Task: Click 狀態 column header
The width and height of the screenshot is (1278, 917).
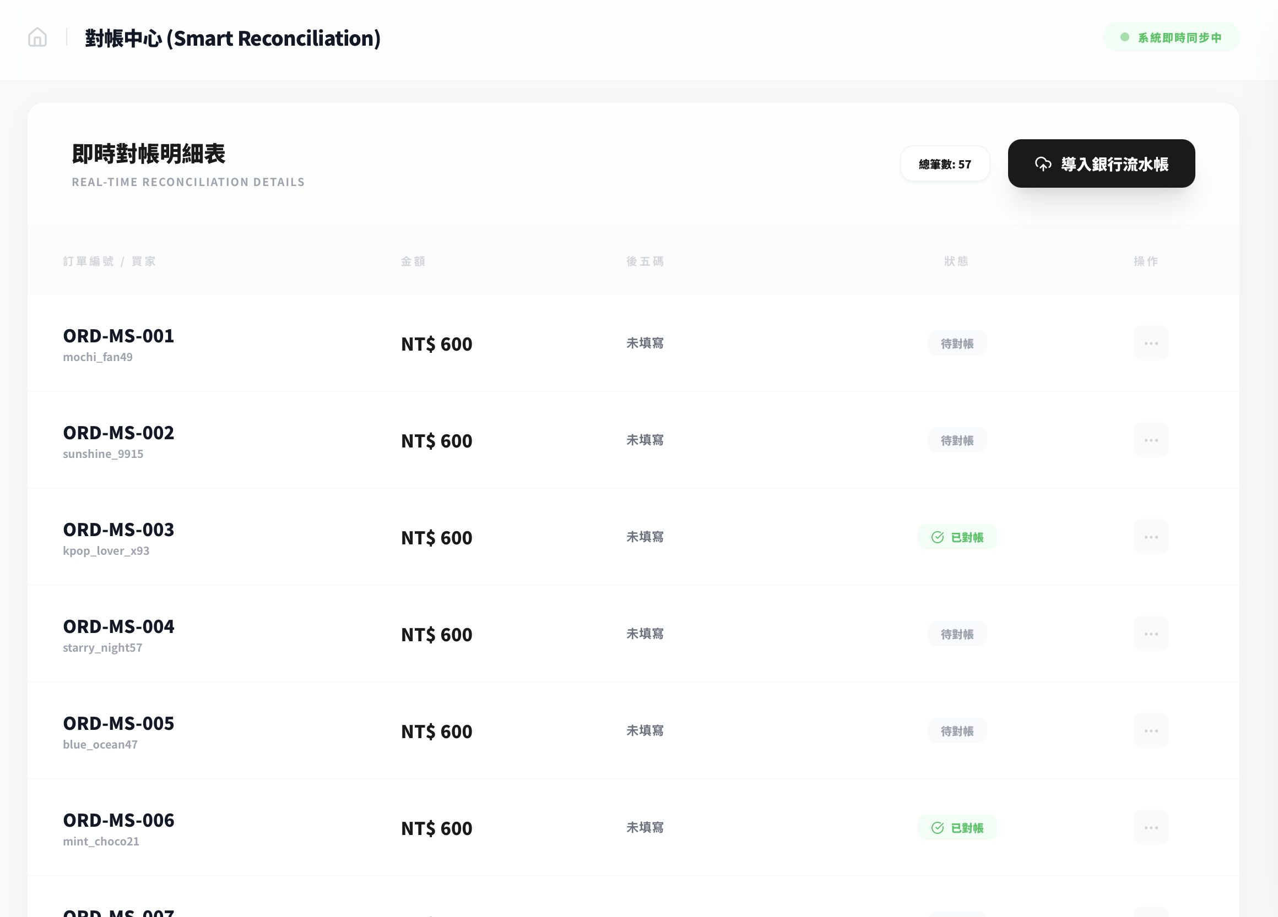Action: tap(956, 261)
